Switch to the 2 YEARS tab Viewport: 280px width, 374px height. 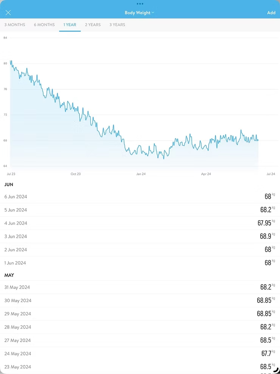point(93,25)
